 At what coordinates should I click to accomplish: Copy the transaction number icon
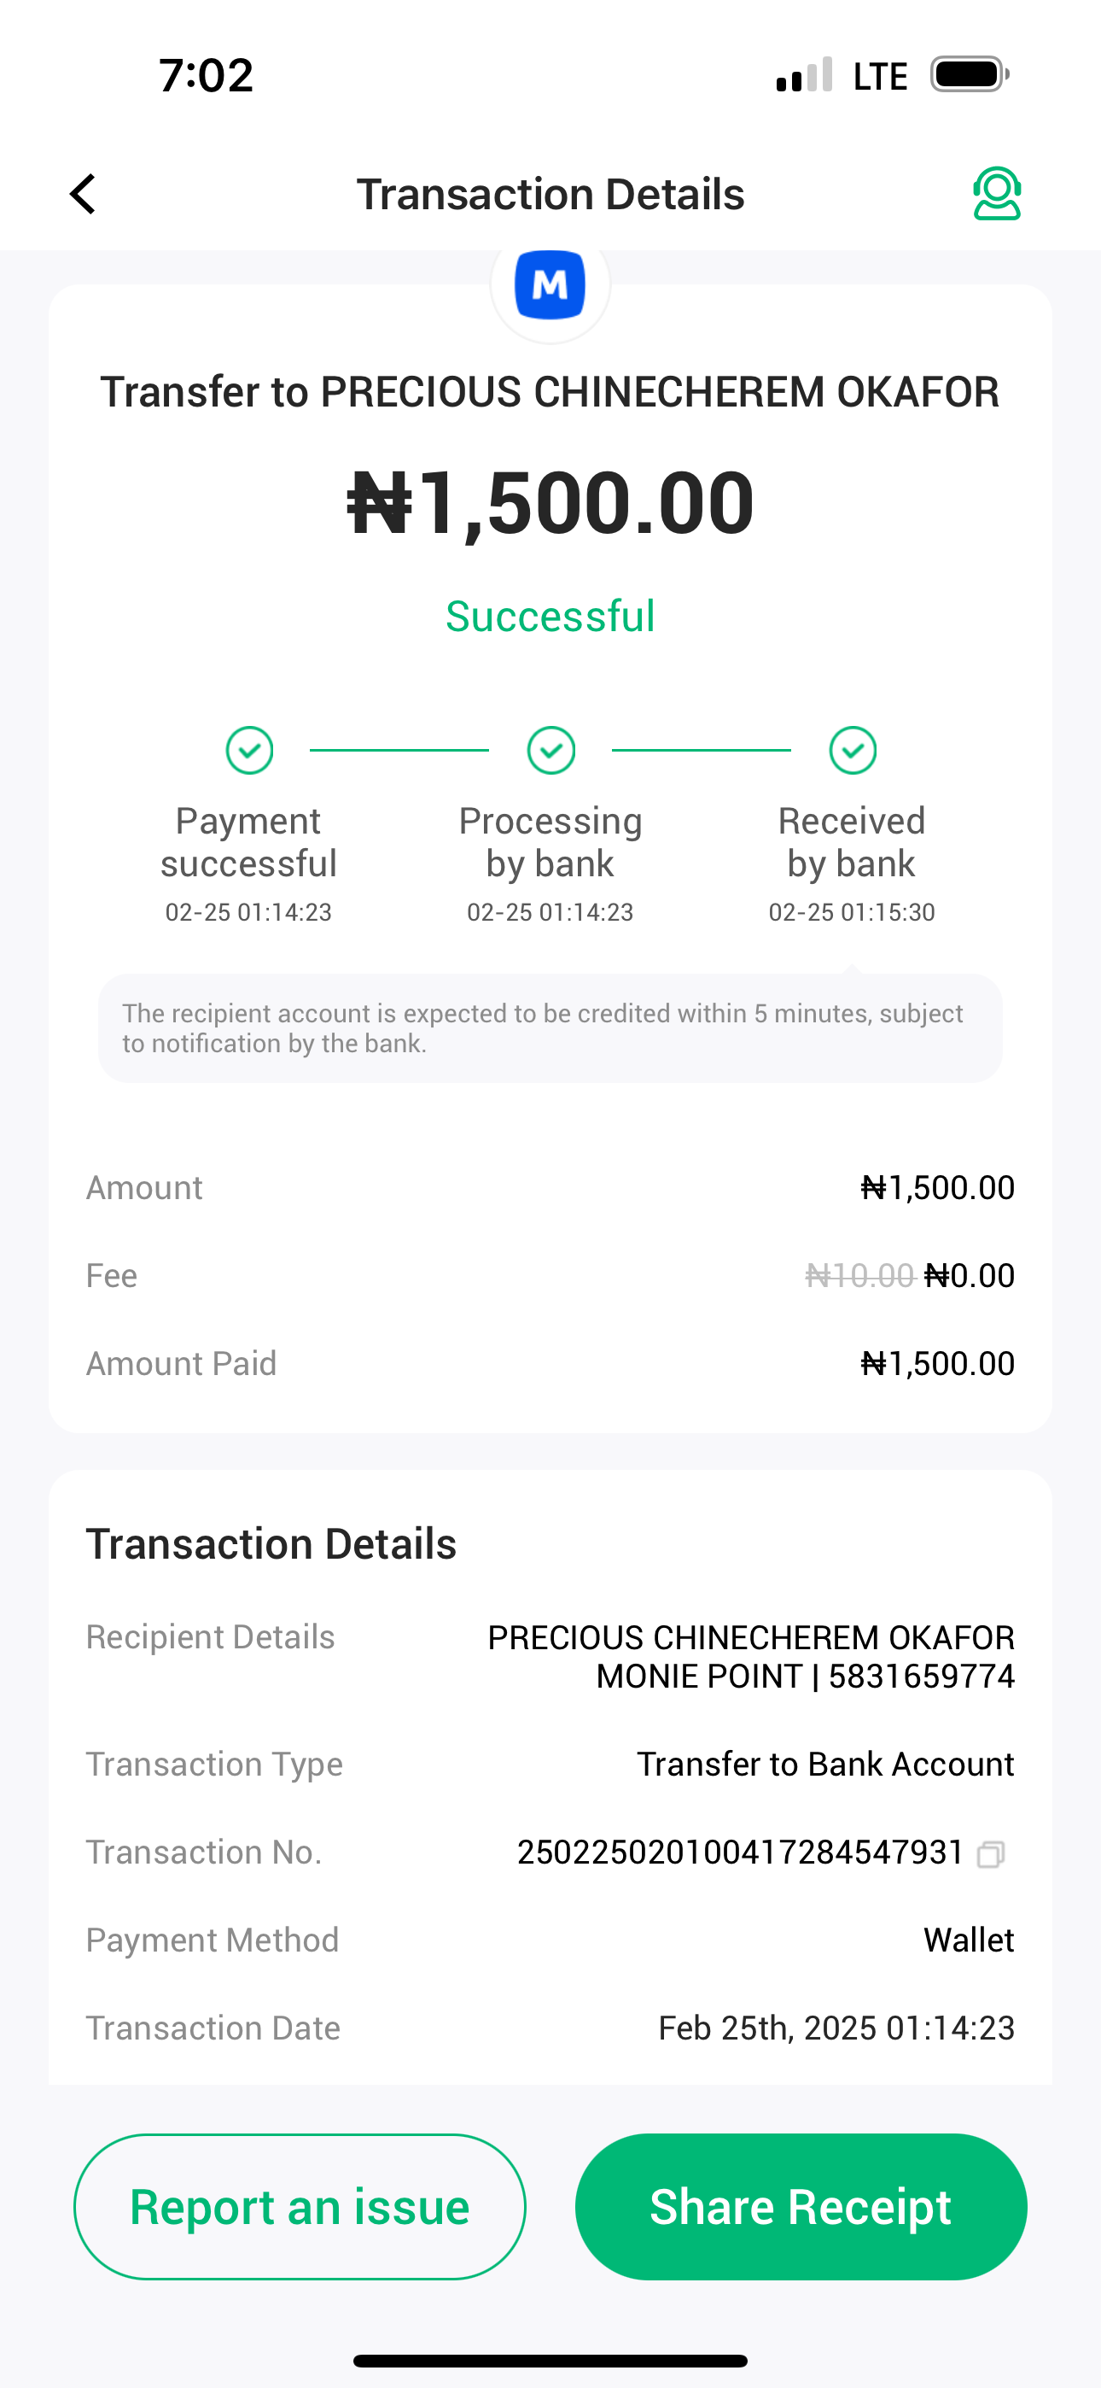(x=991, y=1853)
